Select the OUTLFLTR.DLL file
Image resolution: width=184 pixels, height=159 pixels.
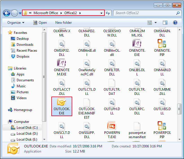(137, 87)
